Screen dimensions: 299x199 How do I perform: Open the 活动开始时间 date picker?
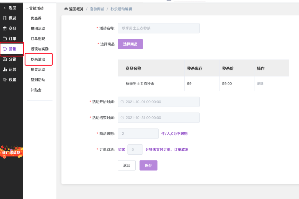(x=159, y=102)
